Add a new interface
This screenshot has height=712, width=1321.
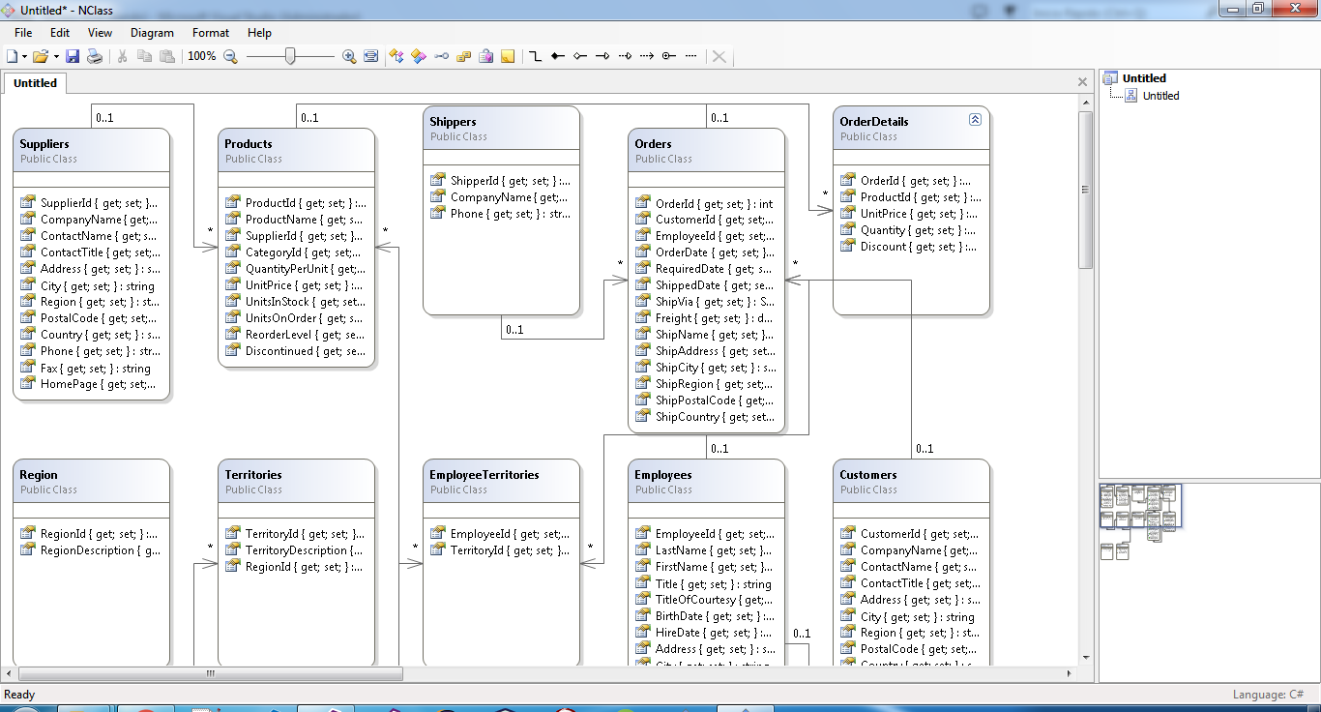pos(441,56)
